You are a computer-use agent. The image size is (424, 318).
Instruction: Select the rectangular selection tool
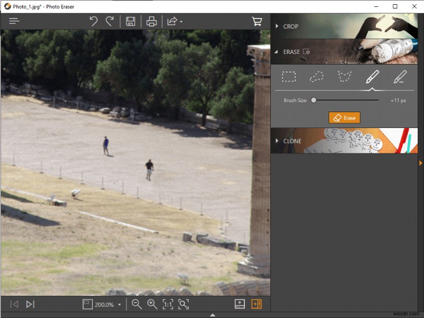click(x=289, y=77)
